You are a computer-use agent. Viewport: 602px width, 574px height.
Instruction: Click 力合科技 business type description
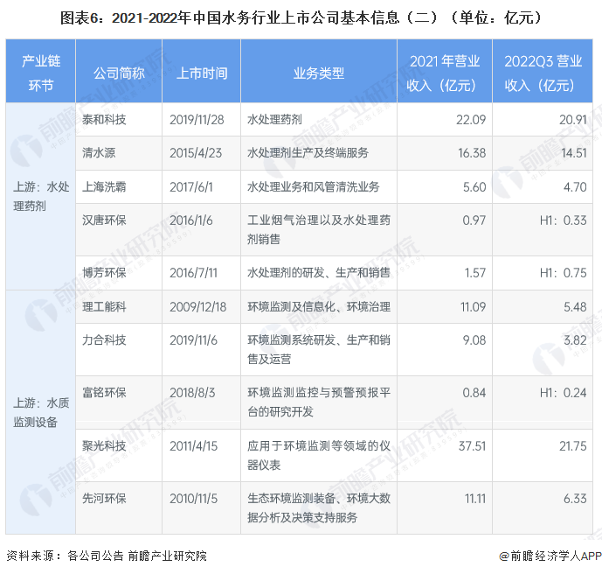coord(318,349)
